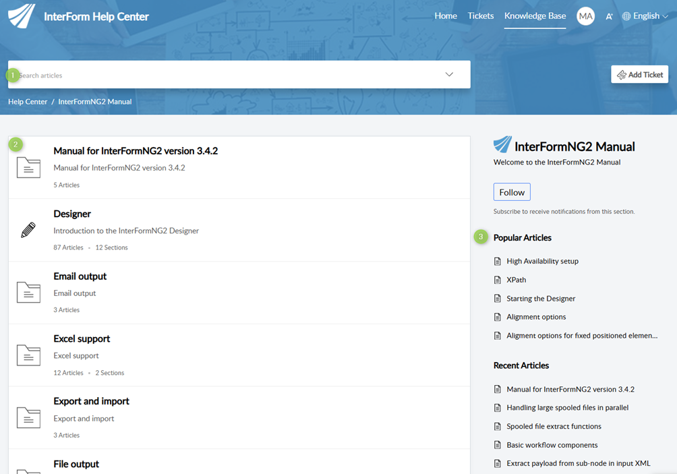The height and width of the screenshot is (474, 677).
Task: Open the XPath popular article
Action: click(x=517, y=280)
